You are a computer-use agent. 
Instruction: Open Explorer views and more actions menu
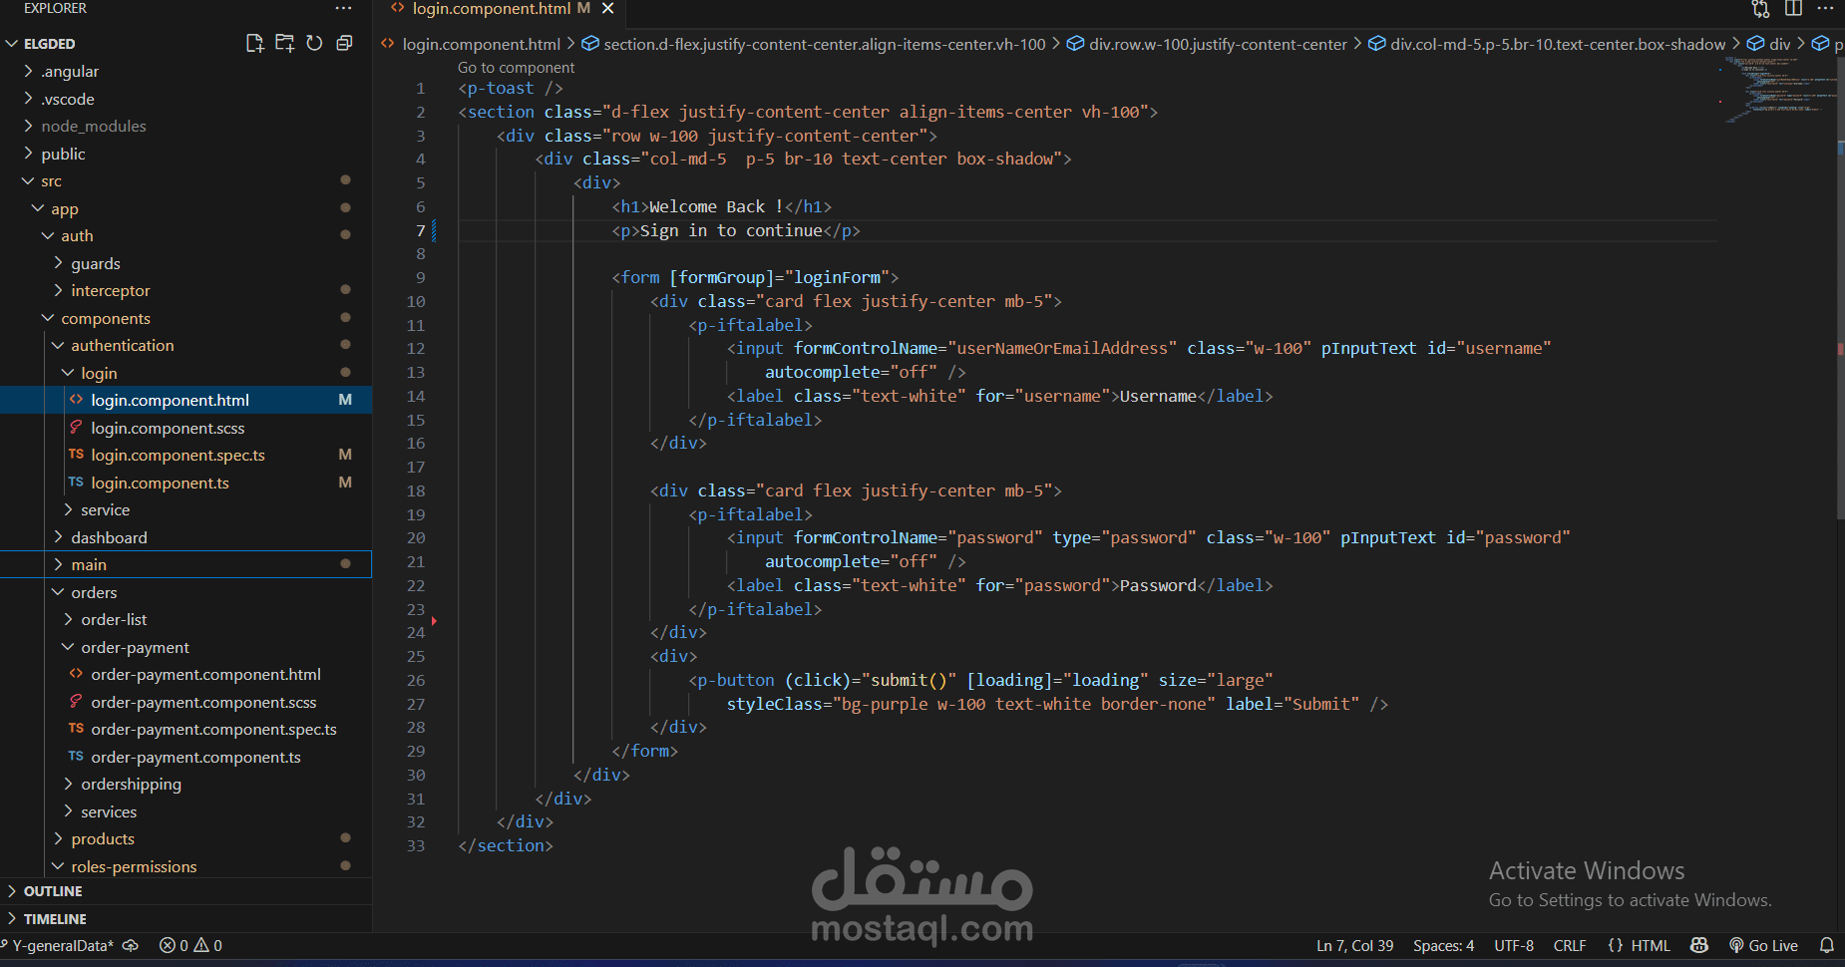(x=344, y=8)
